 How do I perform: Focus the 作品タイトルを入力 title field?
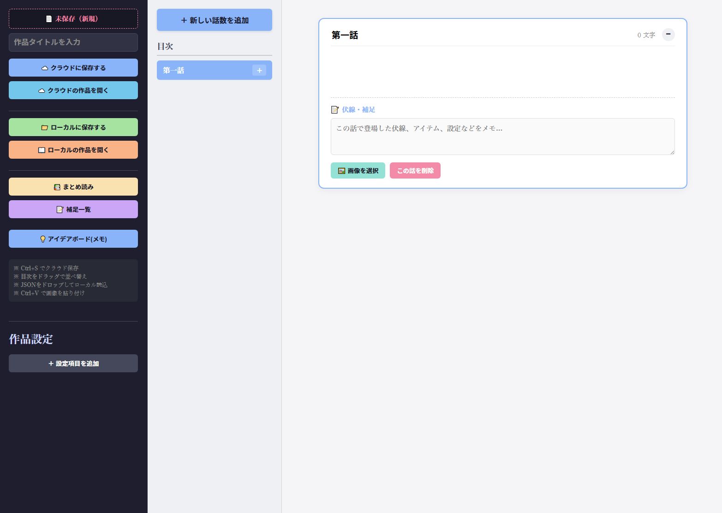pos(73,42)
